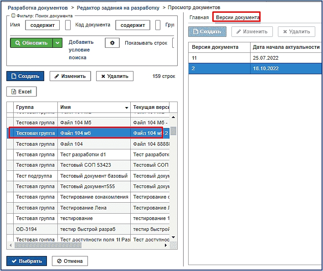Click Удалить above the documents list

[115, 76]
